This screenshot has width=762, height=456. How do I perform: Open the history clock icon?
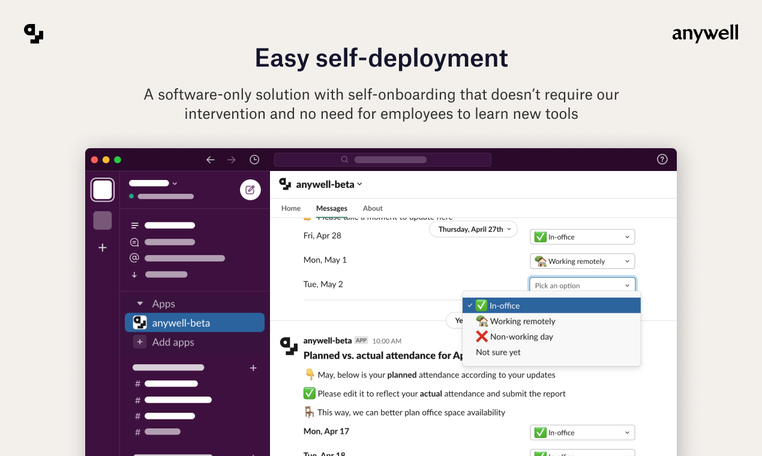[254, 160]
